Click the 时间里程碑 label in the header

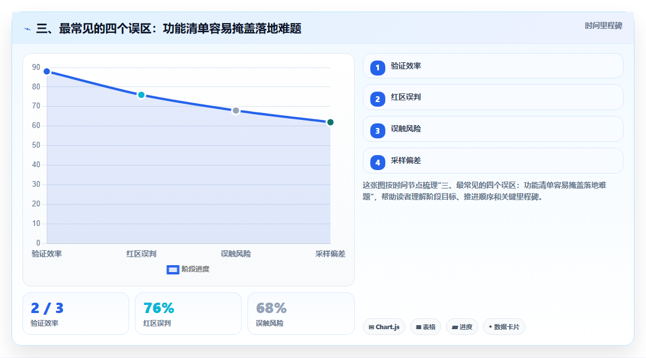point(603,25)
